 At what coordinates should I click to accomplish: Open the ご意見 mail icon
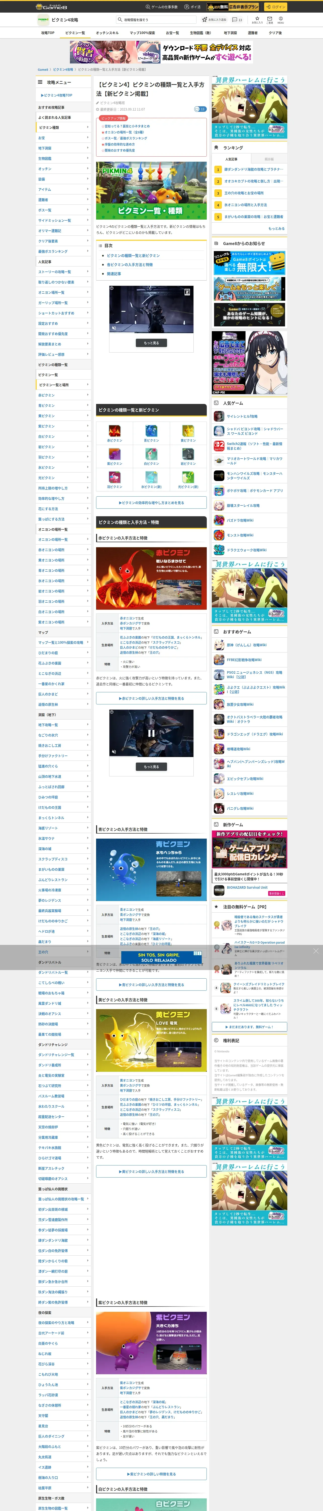coord(270,19)
